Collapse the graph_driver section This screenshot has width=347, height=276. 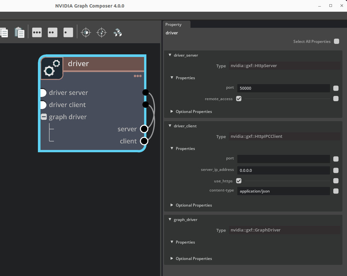tap(170, 219)
